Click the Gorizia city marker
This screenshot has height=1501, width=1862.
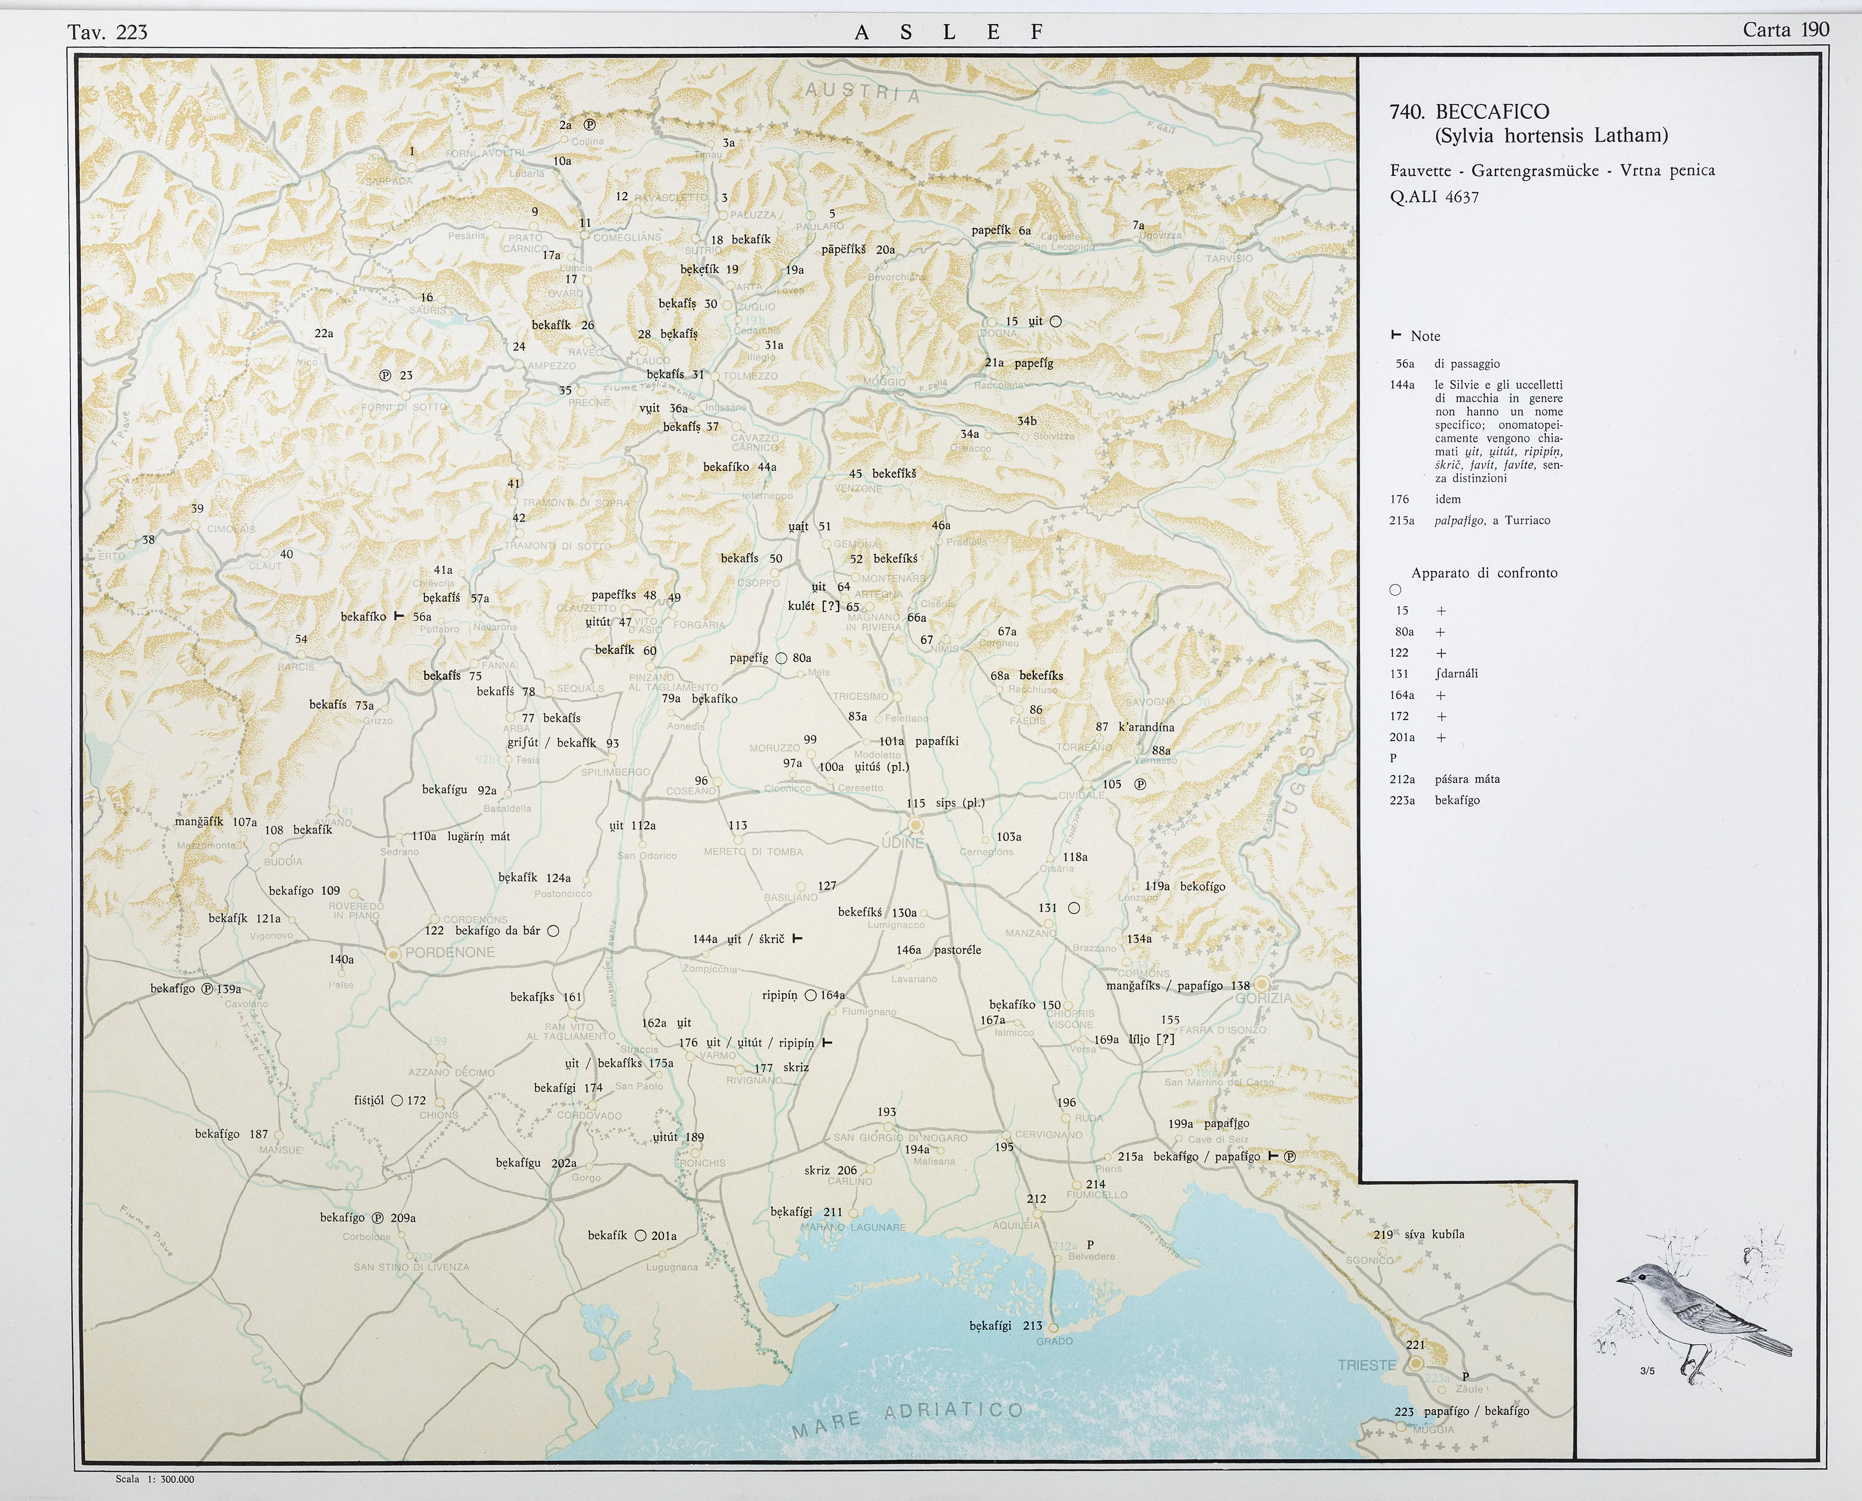point(1262,984)
